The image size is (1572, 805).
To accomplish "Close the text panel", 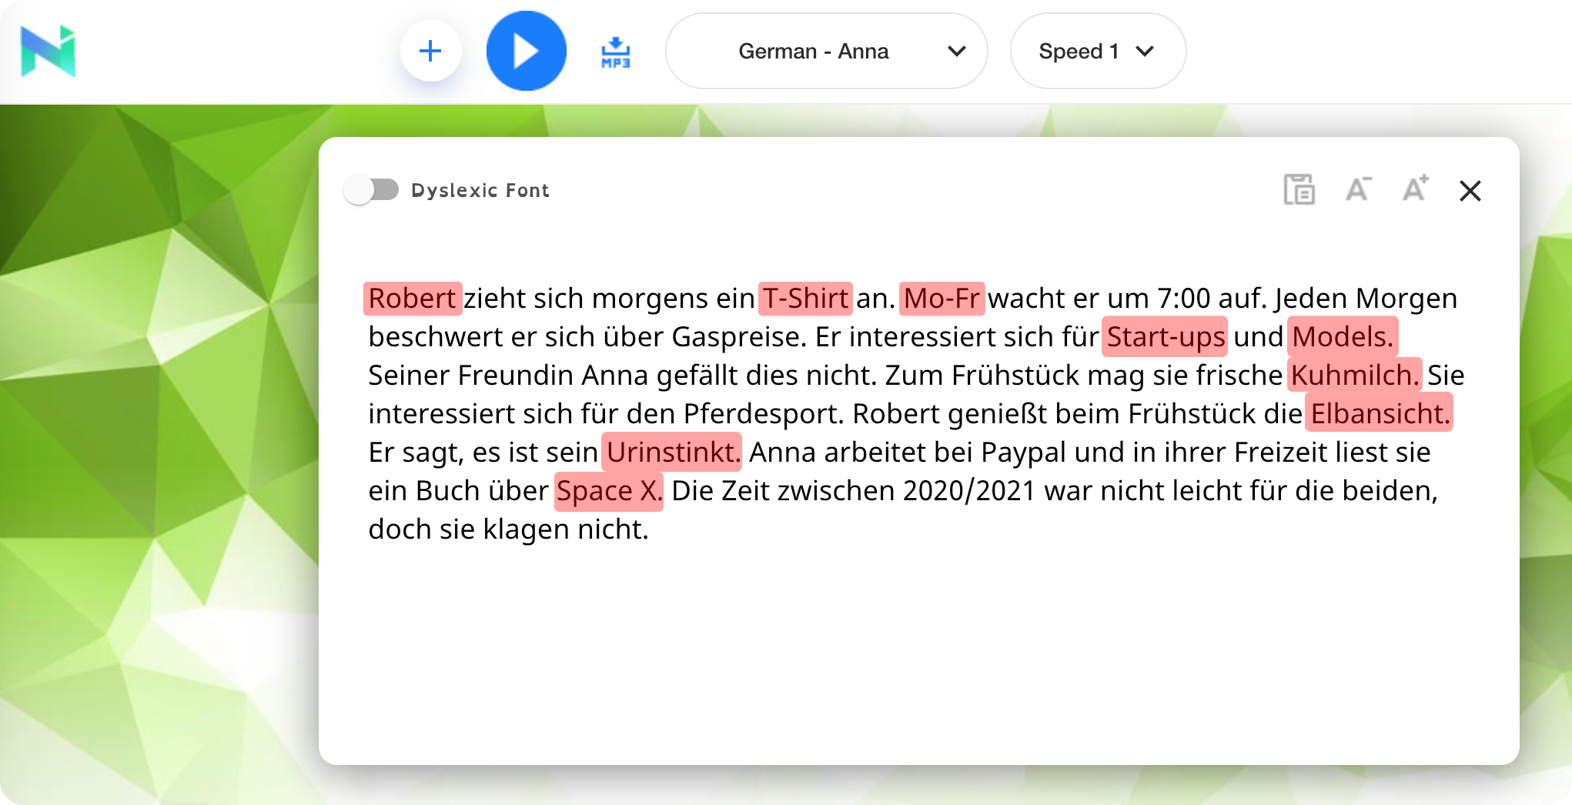I will coord(1470,191).
